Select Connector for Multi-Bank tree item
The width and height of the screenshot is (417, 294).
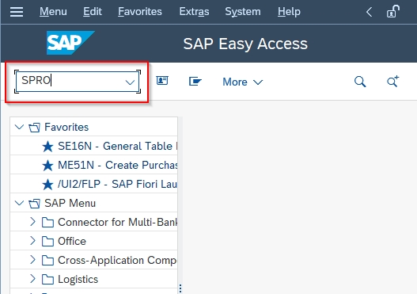coord(117,222)
